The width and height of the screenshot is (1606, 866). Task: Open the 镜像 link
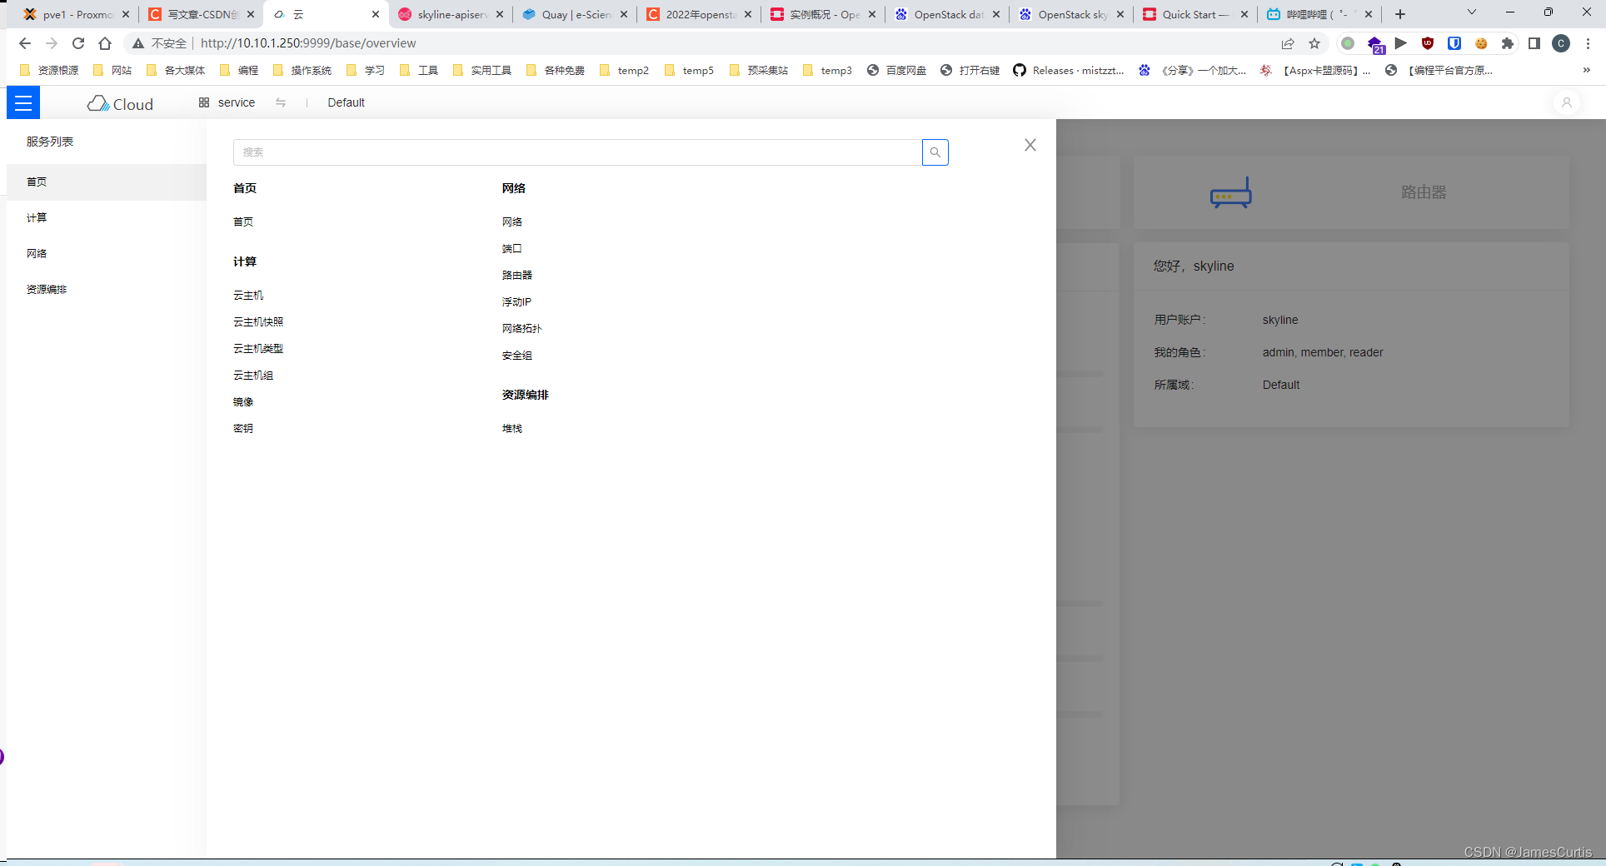[x=243, y=402]
